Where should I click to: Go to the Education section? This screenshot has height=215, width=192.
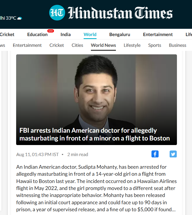click(37, 34)
